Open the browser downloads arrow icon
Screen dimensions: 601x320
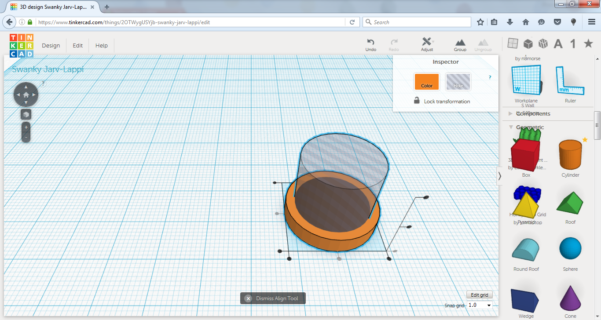point(510,22)
